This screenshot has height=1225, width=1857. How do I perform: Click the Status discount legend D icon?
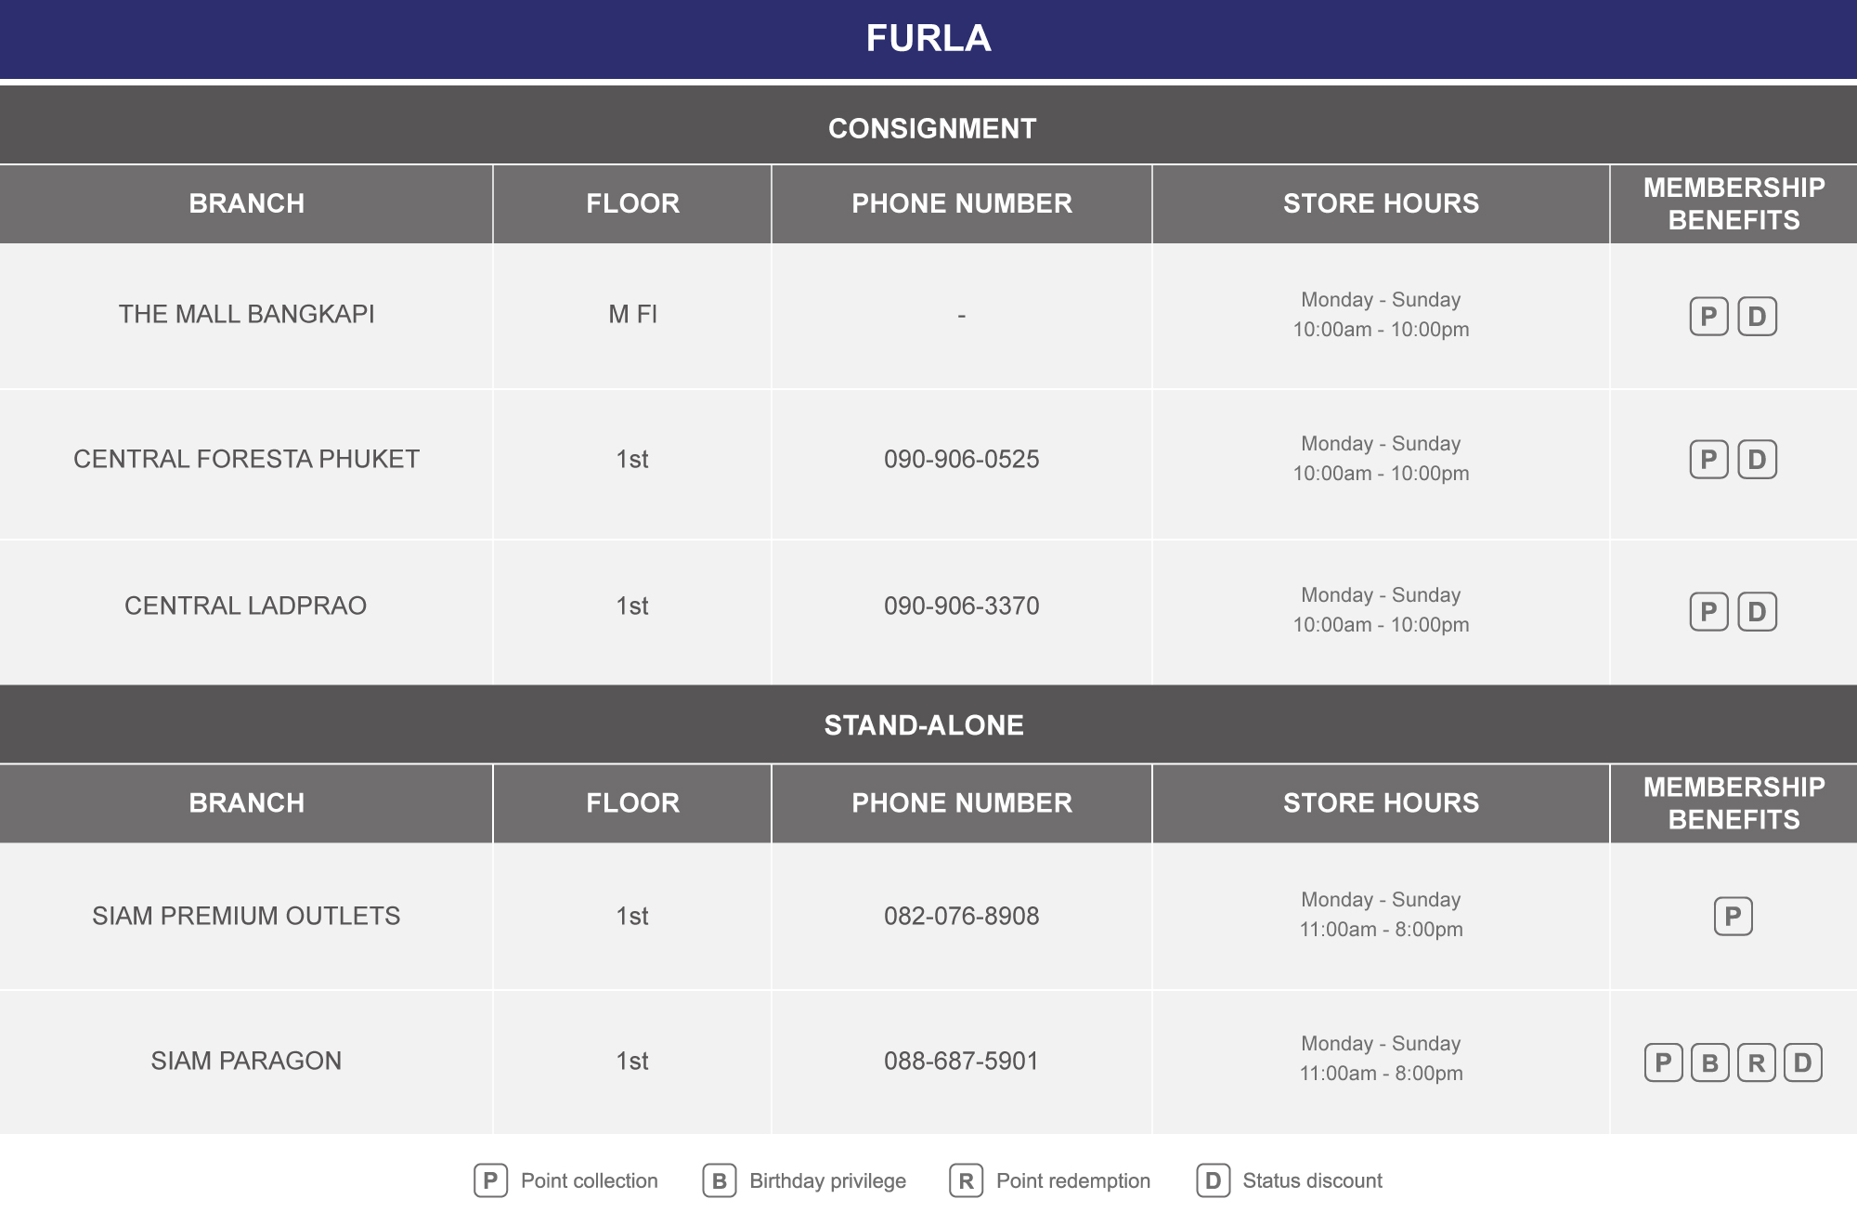click(x=1213, y=1180)
